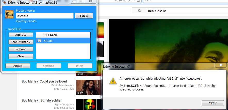
Task: Click the error message mentioning kernel32.dll
Action: (167, 88)
